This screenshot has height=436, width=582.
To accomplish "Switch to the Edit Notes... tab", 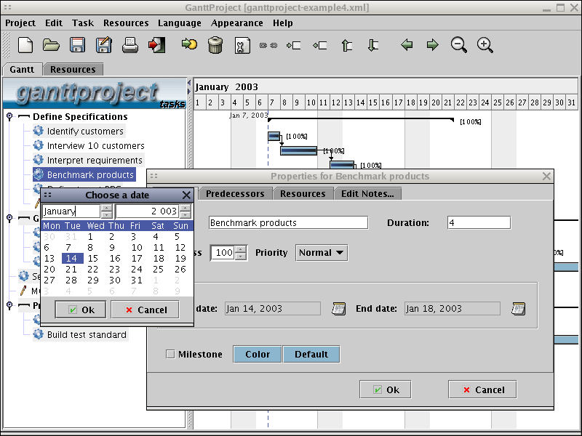I will click(367, 193).
